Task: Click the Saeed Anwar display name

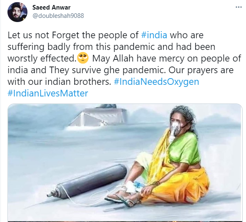Action: [x=52, y=7]
